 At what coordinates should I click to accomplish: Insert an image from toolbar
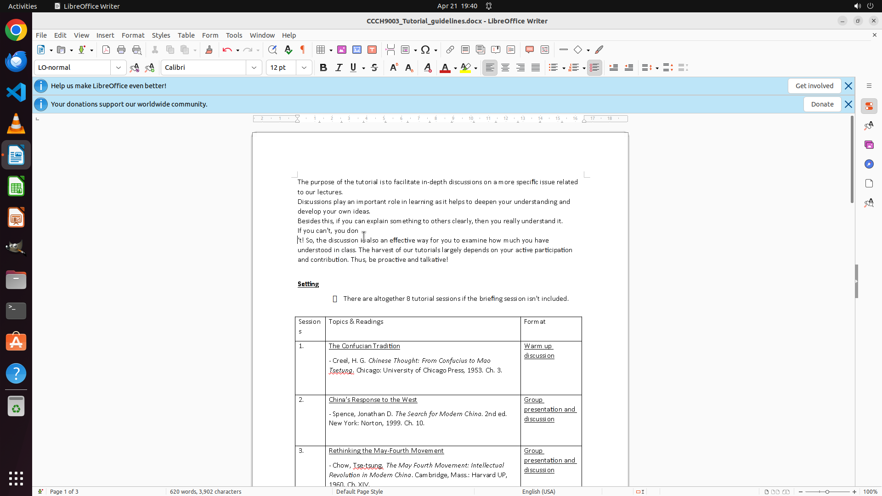[x=342, y=50]
